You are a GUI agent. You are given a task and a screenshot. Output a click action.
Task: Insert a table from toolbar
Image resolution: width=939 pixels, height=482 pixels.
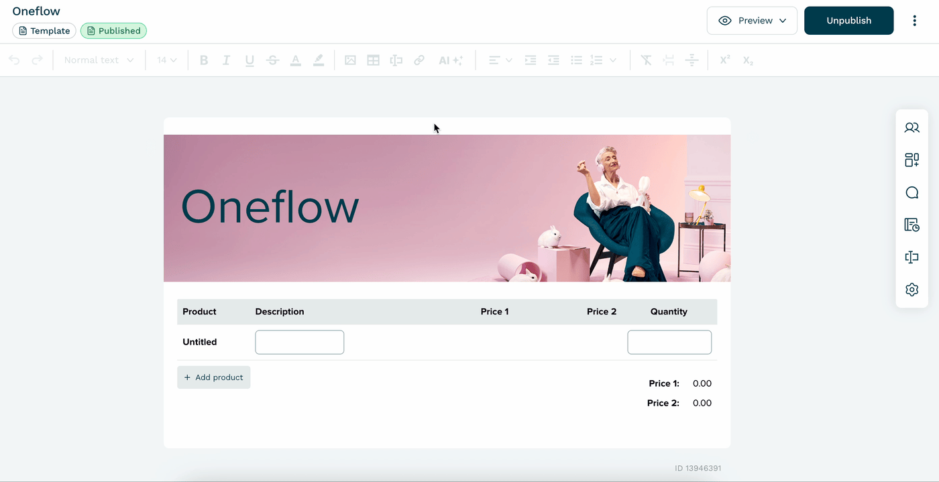[374, 60]
